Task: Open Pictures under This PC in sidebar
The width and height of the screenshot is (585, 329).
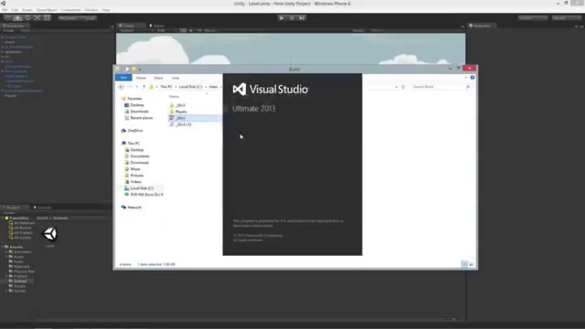Action: (x=134, y=175)
